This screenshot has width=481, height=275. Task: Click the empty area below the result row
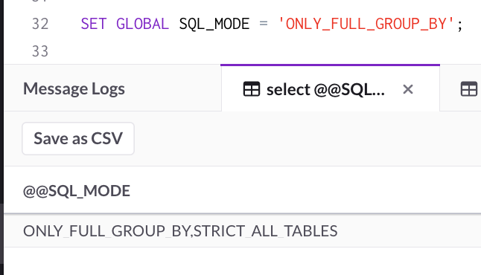click(242, 261)
